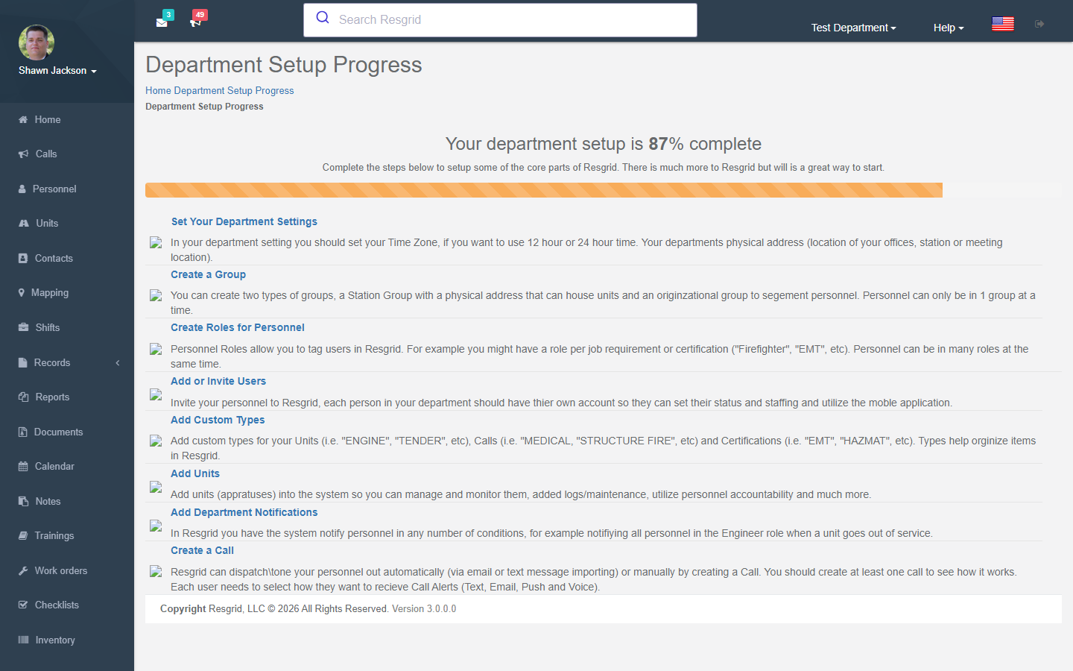Click the logout icon
The height and width of the screenshot is (671, 1073).
1039,24
